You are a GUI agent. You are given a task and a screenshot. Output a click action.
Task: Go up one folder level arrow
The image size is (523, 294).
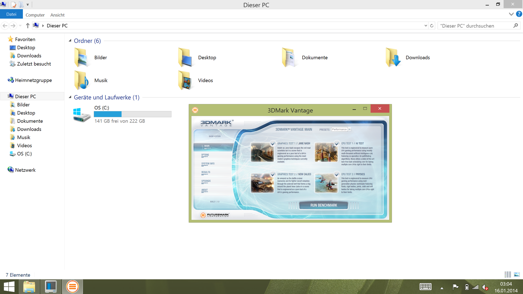[x=28, y=26]
